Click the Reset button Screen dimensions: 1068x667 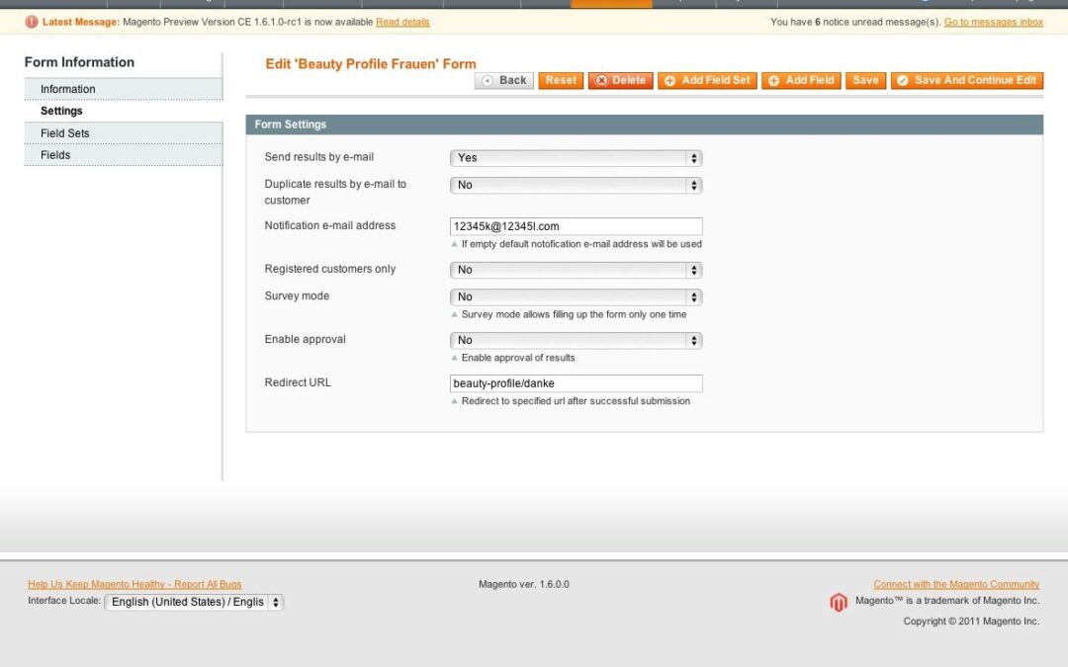[561, 80]
